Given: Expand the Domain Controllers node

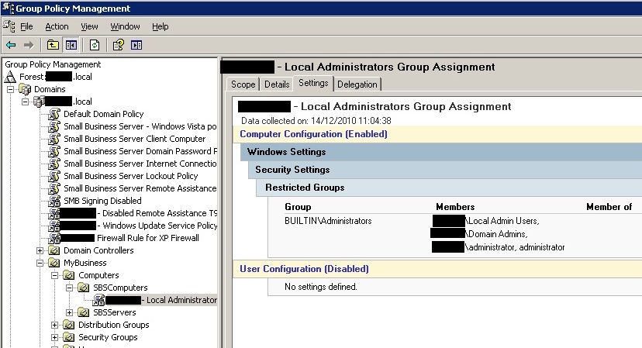Looking at the screenshot, I should point(40,250).
